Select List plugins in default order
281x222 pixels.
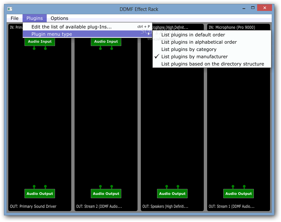click(x=212, y=35)
